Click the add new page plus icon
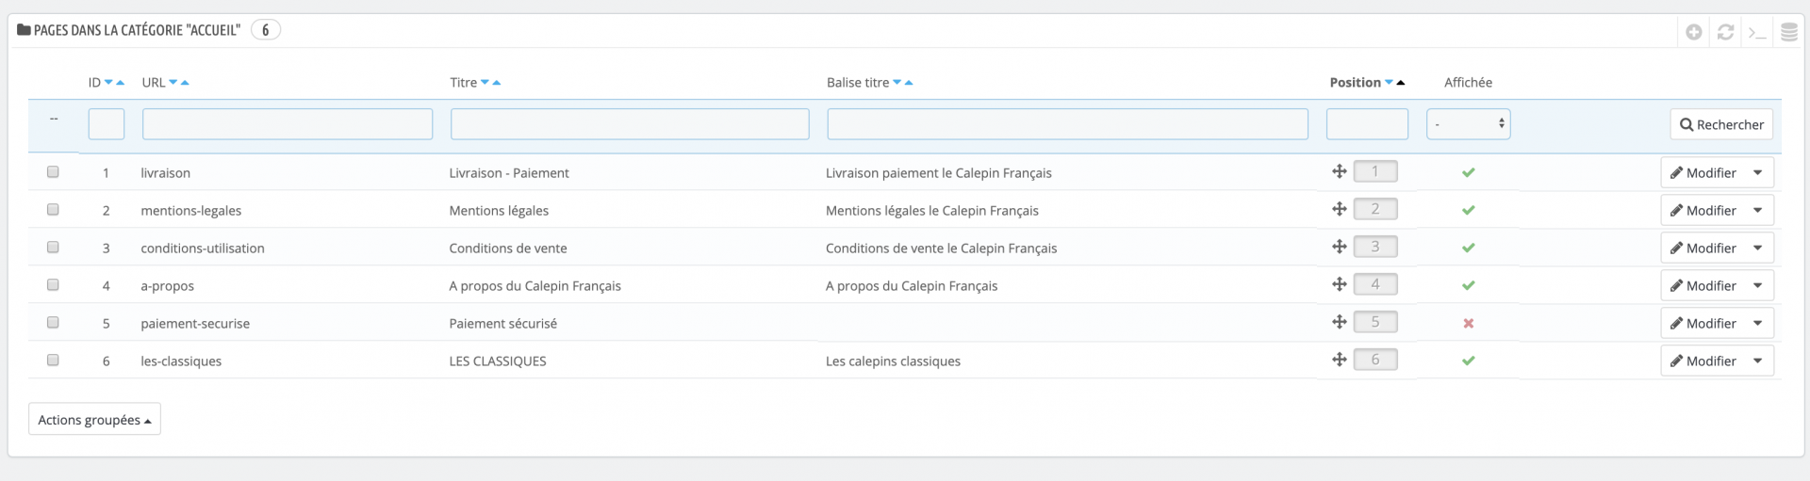This screenshot has height=481, width=1810. 1694,32
